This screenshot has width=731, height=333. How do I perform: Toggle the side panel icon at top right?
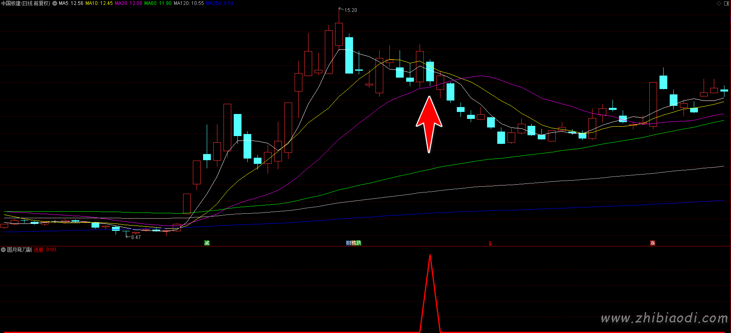pos(726,3)
